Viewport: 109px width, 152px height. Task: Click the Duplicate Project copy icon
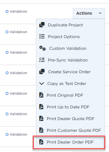coord(42,25)
